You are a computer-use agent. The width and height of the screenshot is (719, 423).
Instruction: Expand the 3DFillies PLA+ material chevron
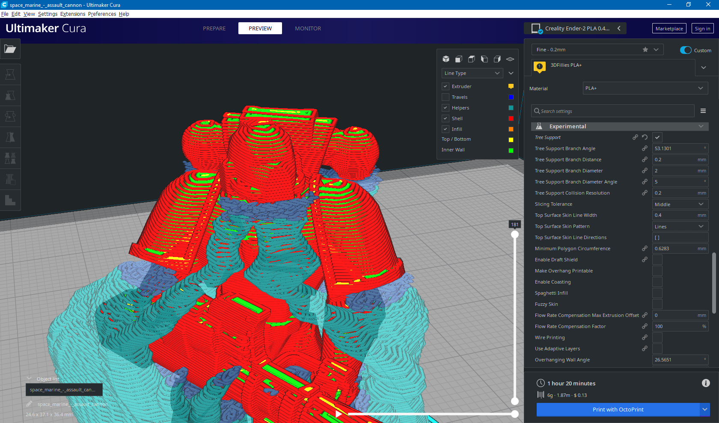point(704,68)
